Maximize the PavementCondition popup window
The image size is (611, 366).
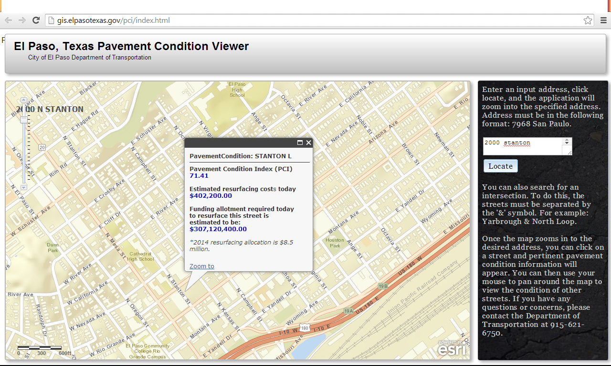300,142
